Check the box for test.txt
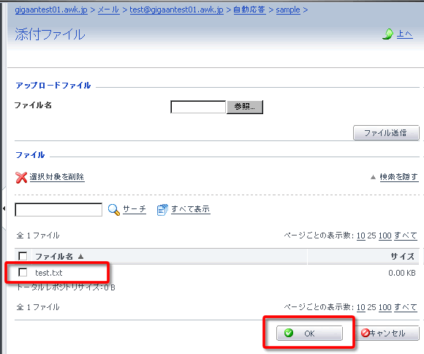 click(23, 272)
